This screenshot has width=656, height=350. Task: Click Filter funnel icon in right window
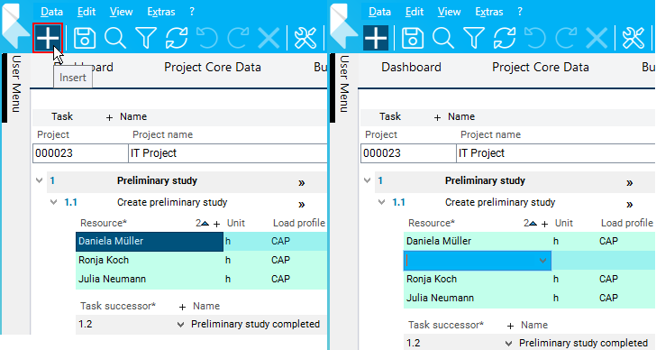coord(474,38)
